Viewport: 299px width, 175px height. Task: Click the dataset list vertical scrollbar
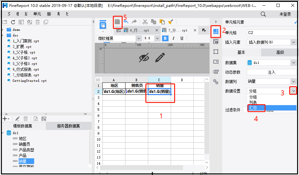90,147
